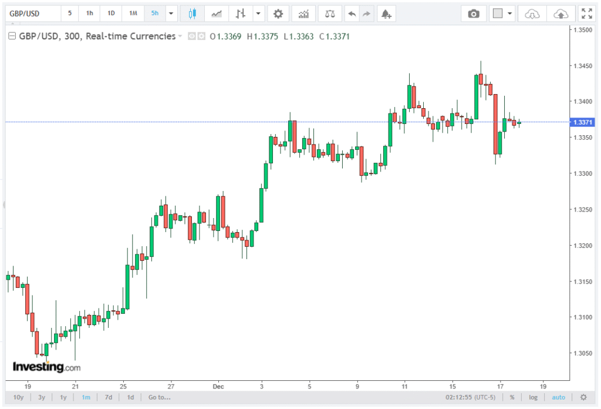Open chart settings gear in top toolbar

coord(278,14)
